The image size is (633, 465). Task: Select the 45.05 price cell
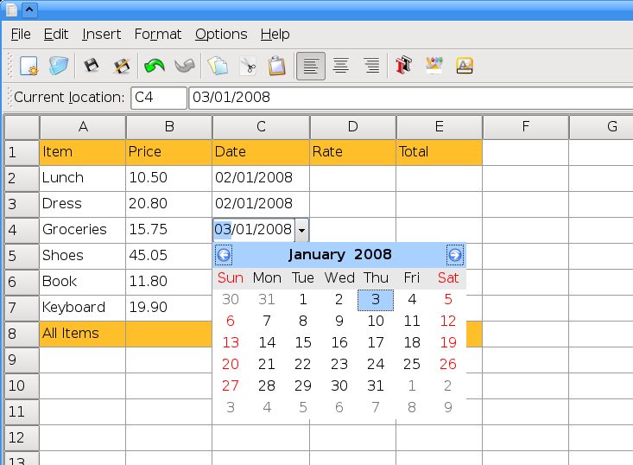168,256
